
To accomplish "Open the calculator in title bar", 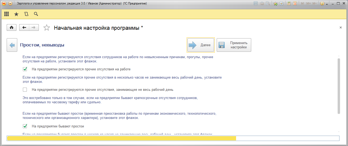I will tap(289, 4).
